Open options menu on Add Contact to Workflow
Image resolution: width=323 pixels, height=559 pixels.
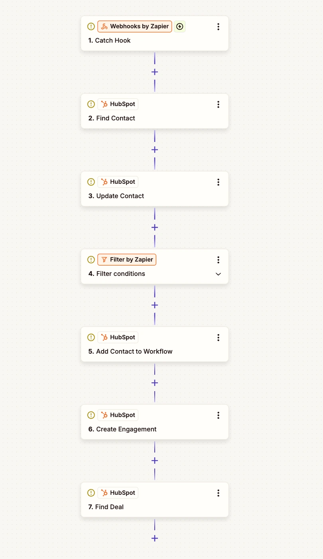[x=218, y=338]
